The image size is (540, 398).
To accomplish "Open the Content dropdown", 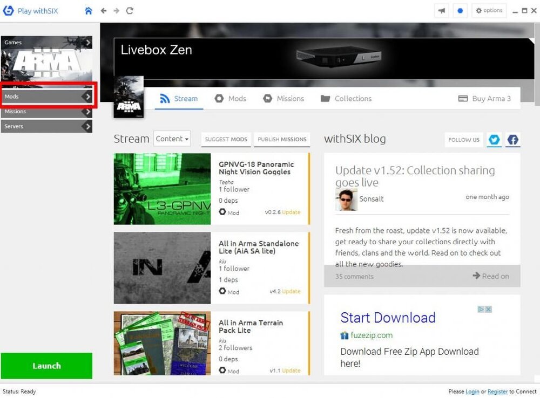I will click(172, 139).
